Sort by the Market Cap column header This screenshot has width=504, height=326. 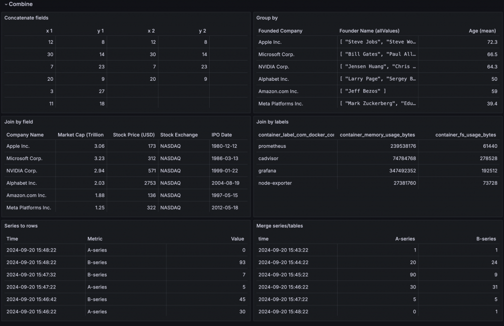click(x=81, y=135)
